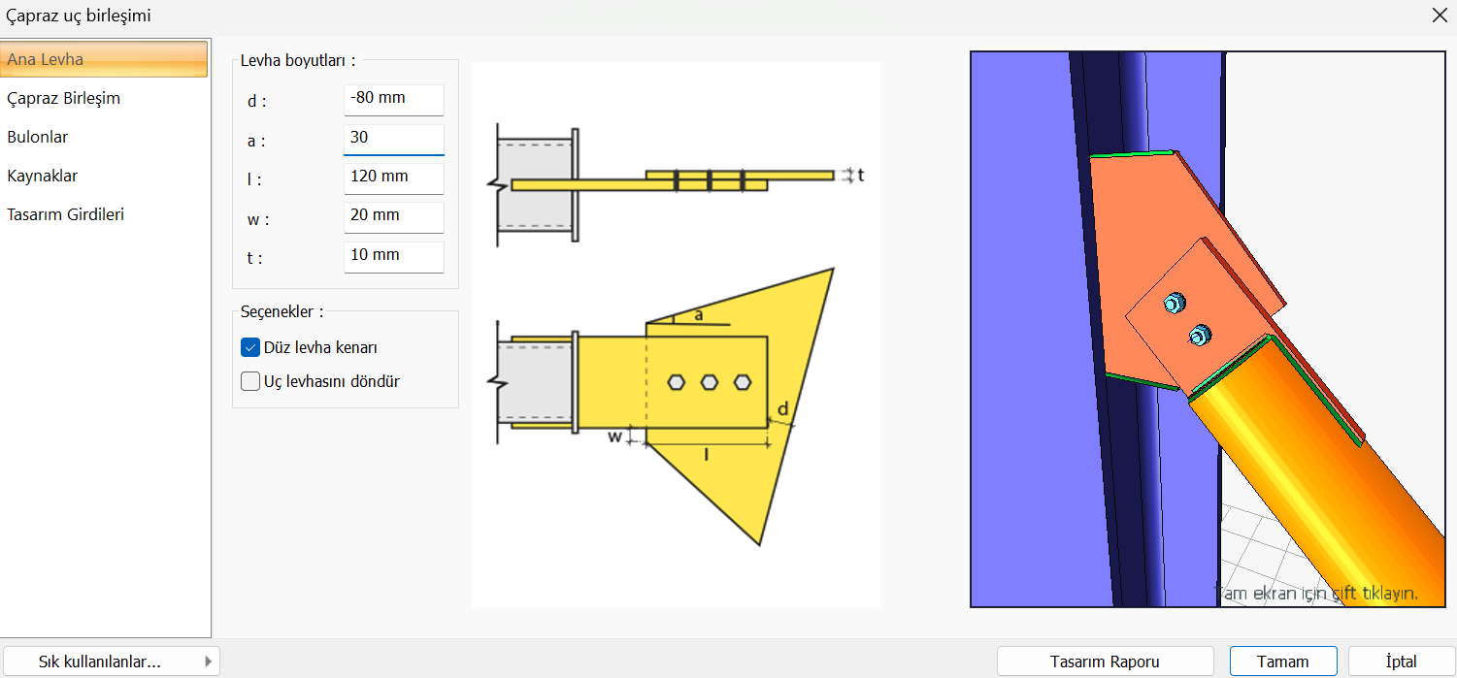
Task: Cancel using the İptal button
Action: [x=1401, y=662]
